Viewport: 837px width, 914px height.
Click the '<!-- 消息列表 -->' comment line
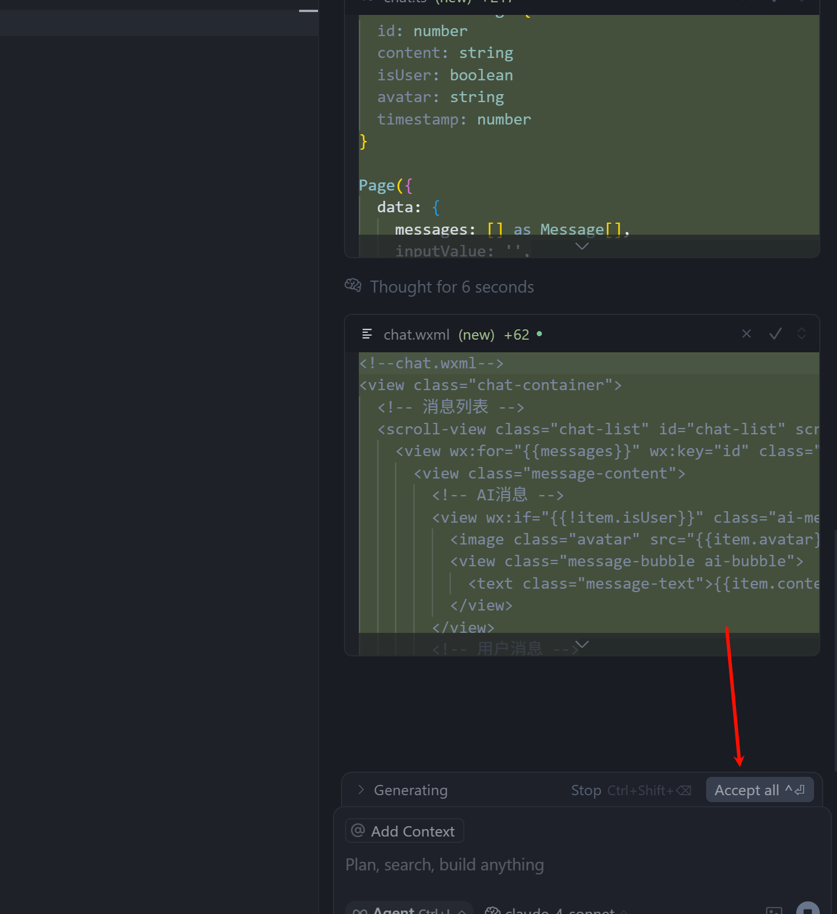(451, 407)
